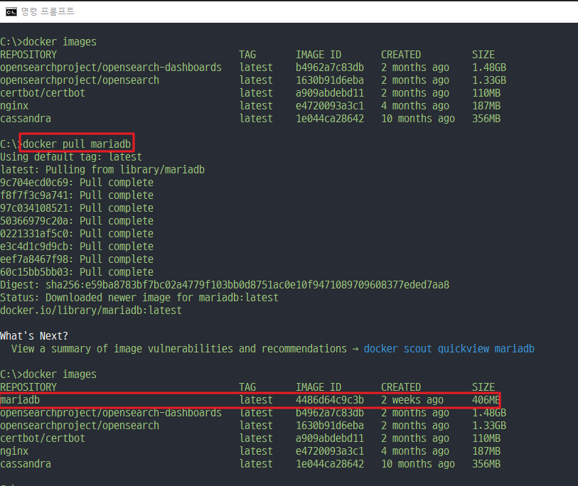Click image ID 'e4720093a3c1' in the listing containing mariadb

tap(330, 451)
